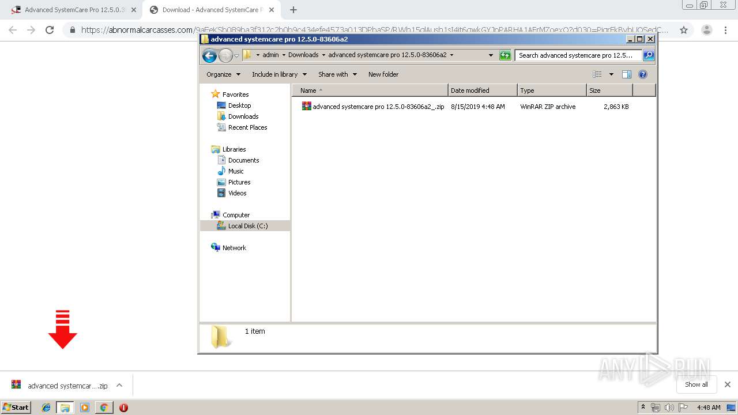Screen dimensions: 738x415
Task: Sort by Type column header
Action: (552, 90)
